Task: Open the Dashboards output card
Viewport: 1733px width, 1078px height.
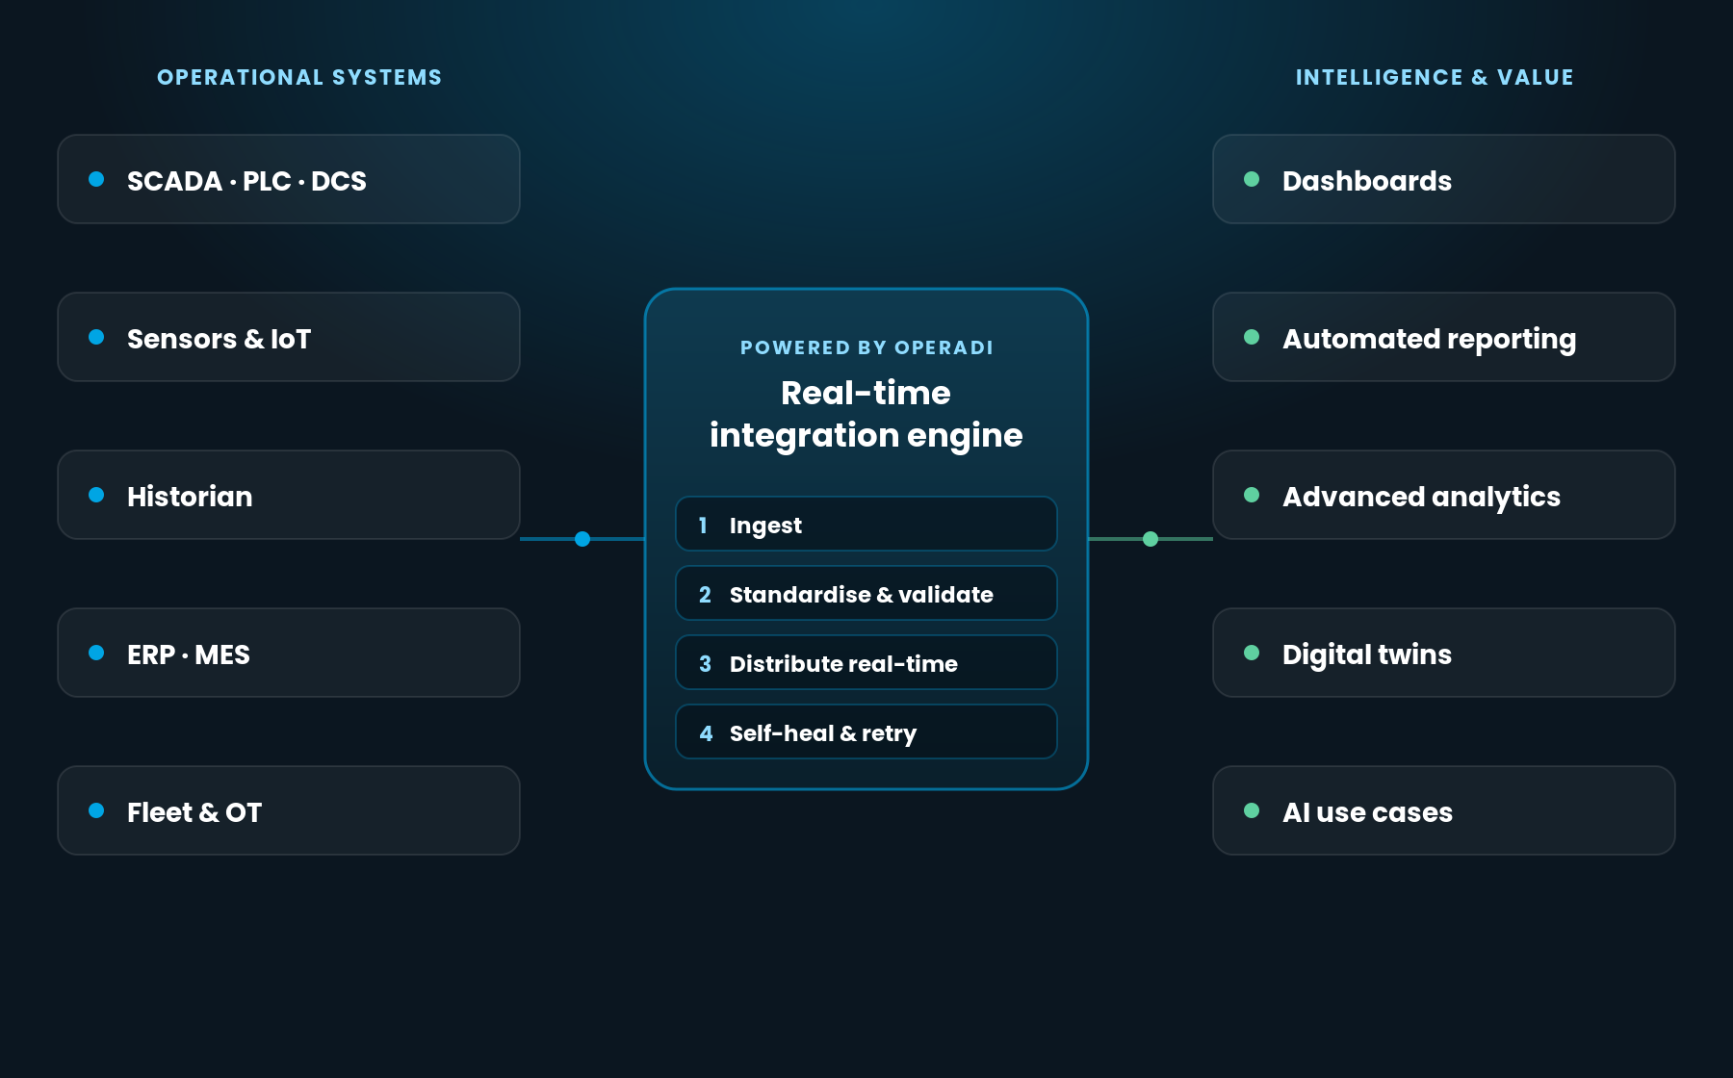Action: [x=1444, y=179]
